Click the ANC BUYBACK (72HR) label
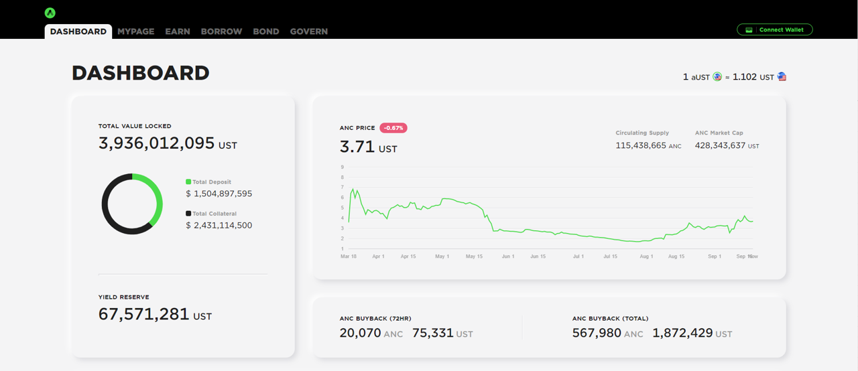This screenshot has width=858, height=371. [375, 319]
